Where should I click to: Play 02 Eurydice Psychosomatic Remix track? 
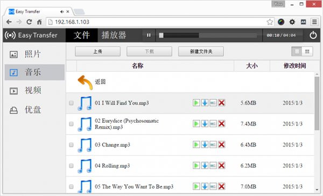click(196, 124)
